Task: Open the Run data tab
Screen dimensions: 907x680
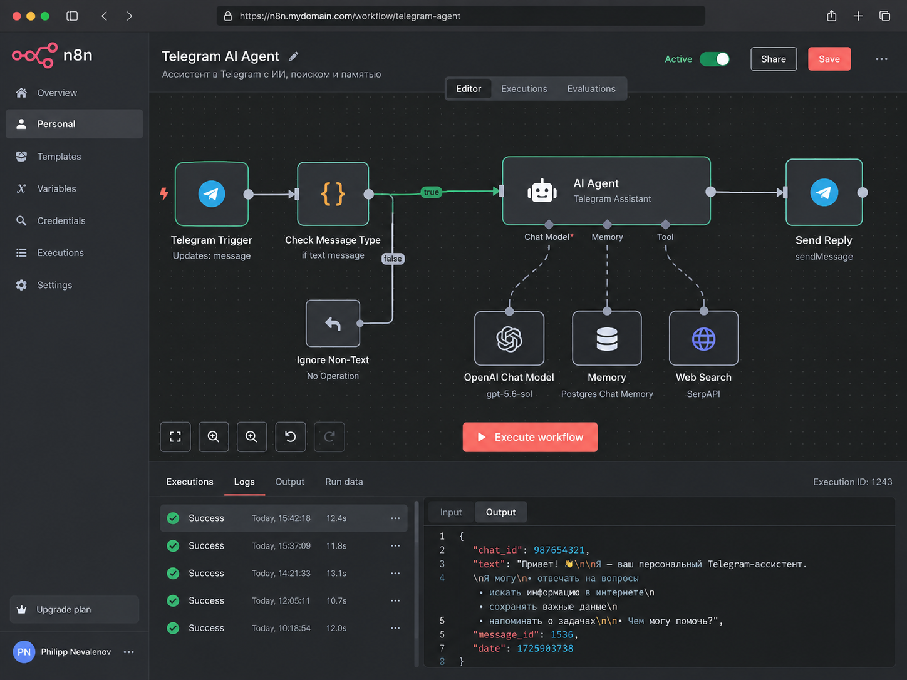Action: click(344, 482)
